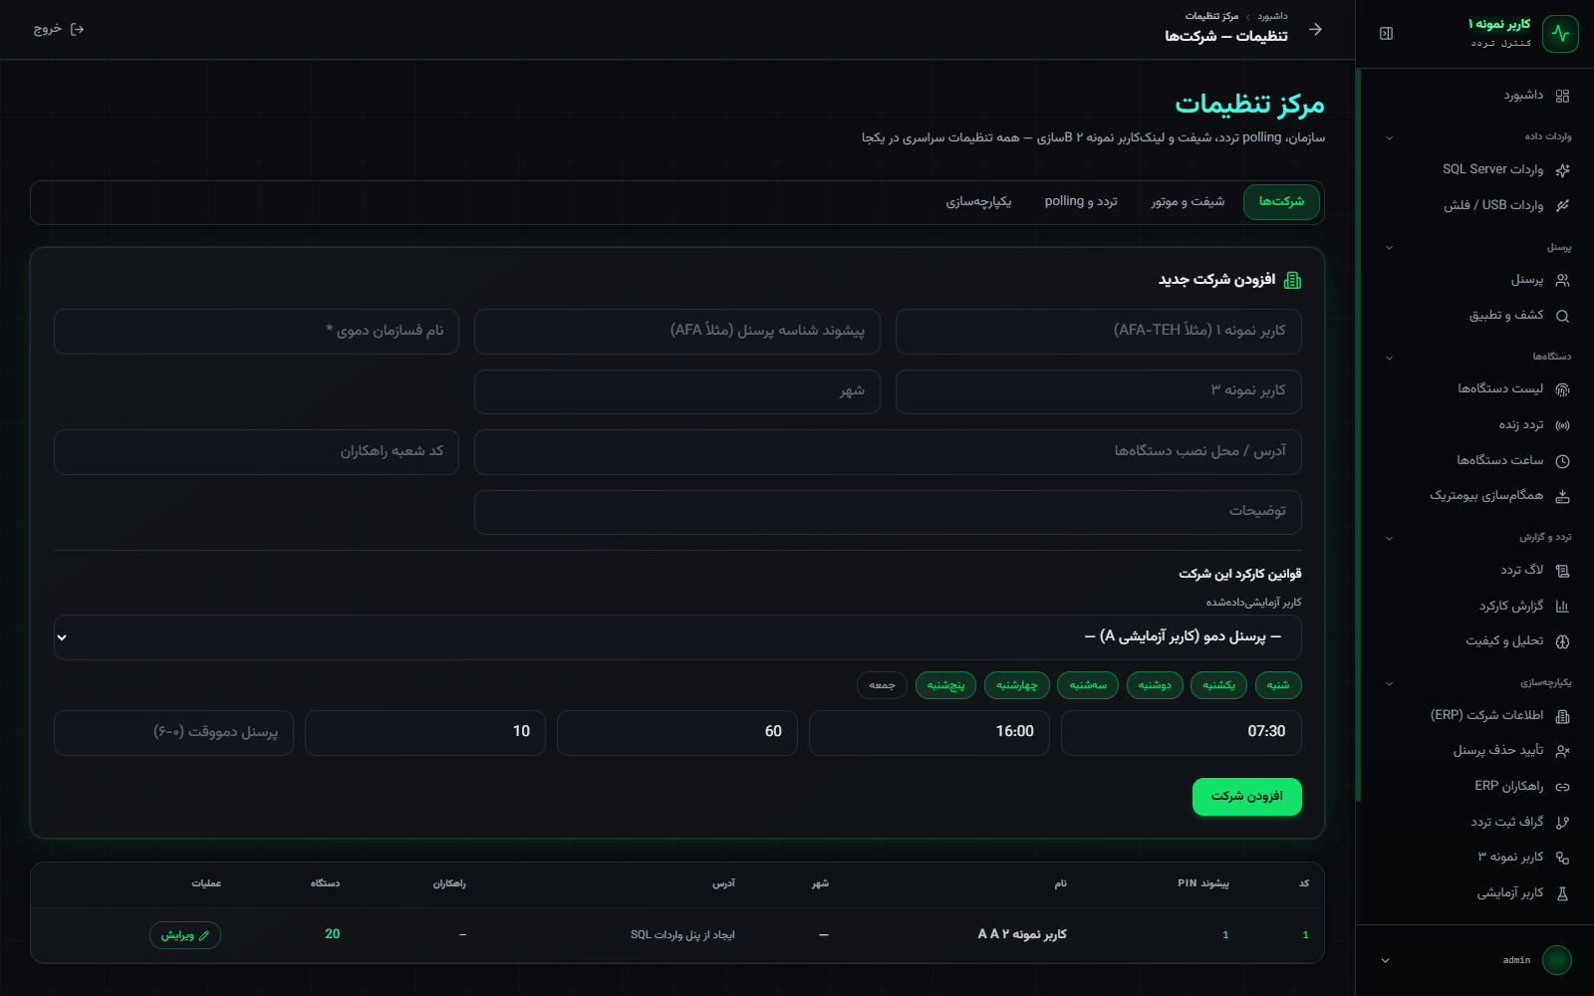Viewport: 1594px width, 996px height.
Task: Click the back arrow in header
Action: pyautogui.click(x=1315, y=29)
